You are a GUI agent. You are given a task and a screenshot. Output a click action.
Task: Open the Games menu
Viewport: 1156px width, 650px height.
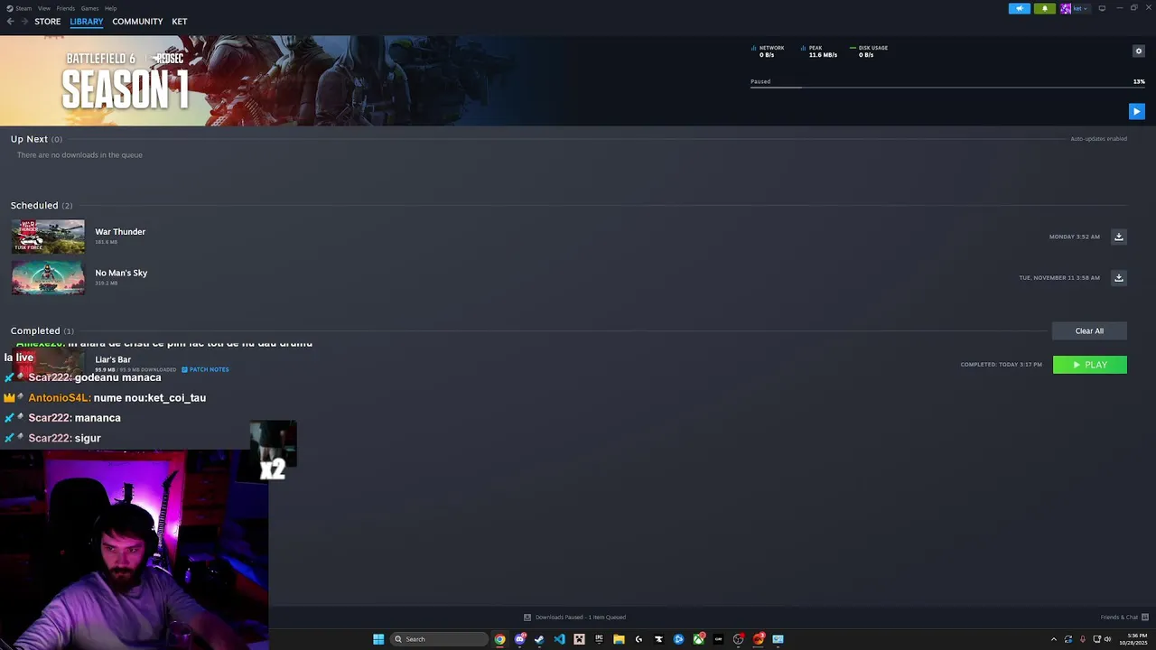[89, 8]
